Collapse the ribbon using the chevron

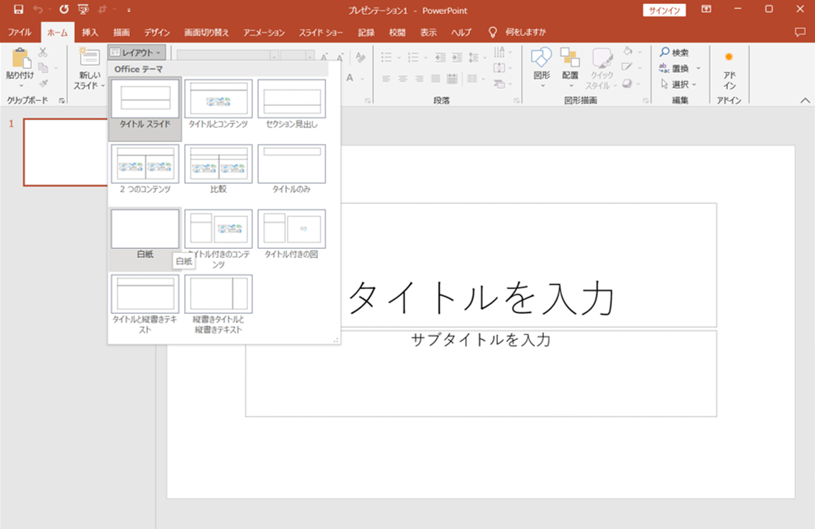(x=805, y=99)
